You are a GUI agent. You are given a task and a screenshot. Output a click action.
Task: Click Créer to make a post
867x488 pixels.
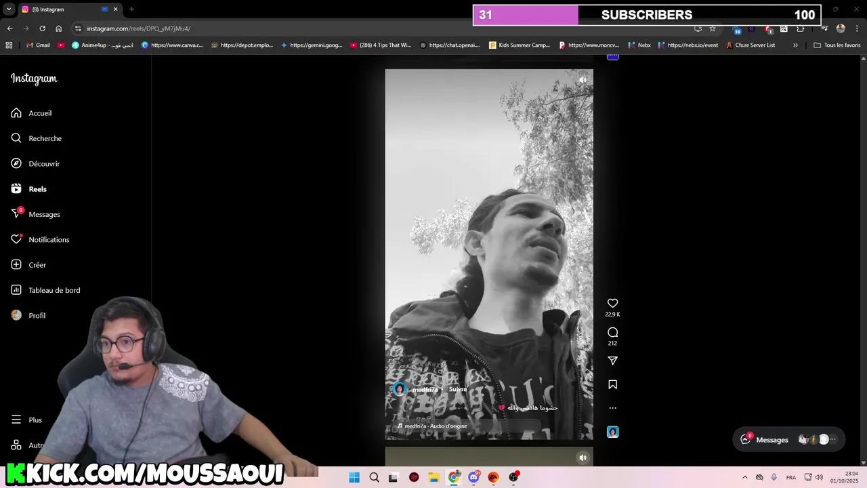[x=37, y=265]
